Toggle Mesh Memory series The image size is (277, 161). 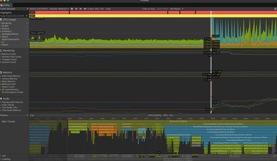8,81
